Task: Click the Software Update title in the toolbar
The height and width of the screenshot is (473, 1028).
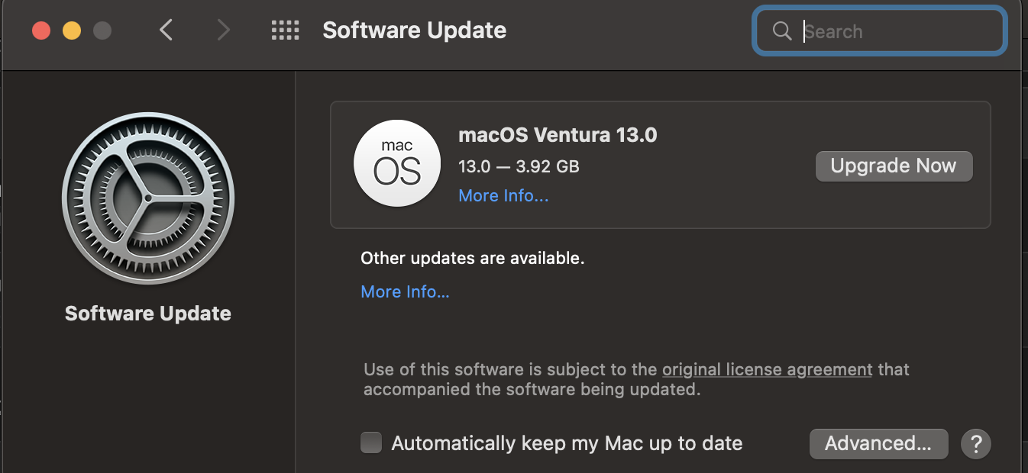Action: tap(414, 31)
